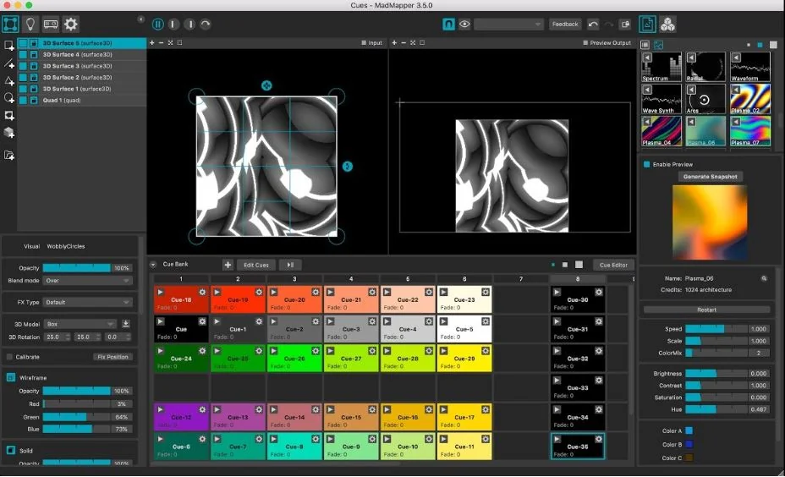
Task: Click the undo arrow icon
Action: (x=593, y=24)
